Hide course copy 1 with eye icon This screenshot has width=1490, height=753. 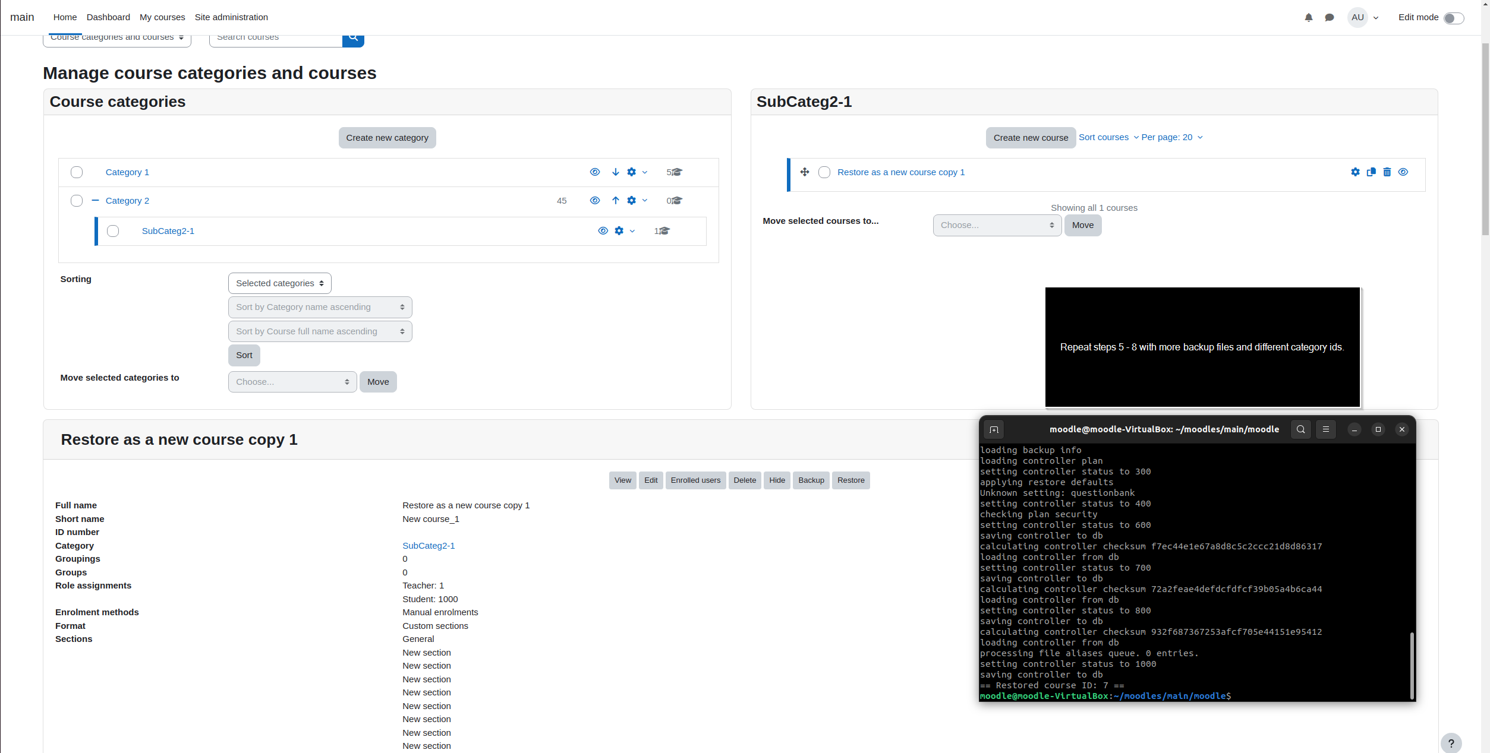pyautogui.click(x=1403, y=172)
